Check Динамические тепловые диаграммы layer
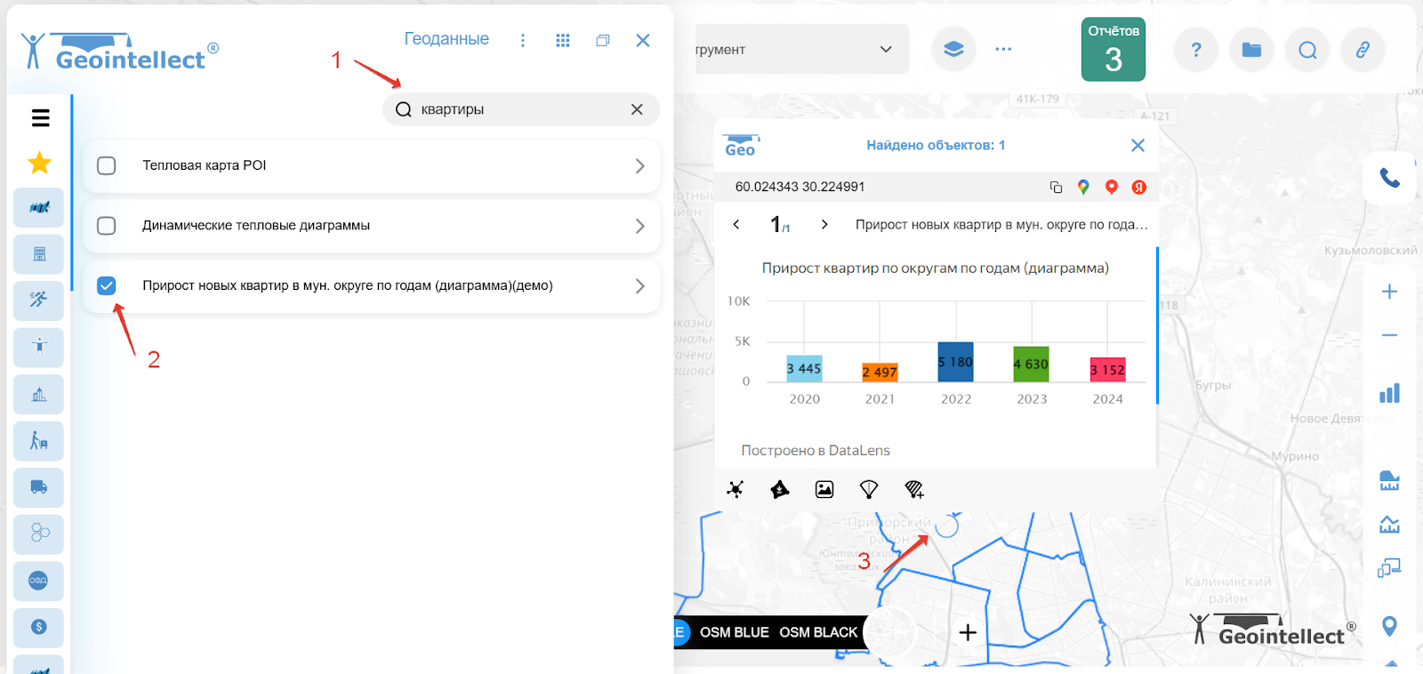This screenshot has width=1423, height=674. [107, 226]
